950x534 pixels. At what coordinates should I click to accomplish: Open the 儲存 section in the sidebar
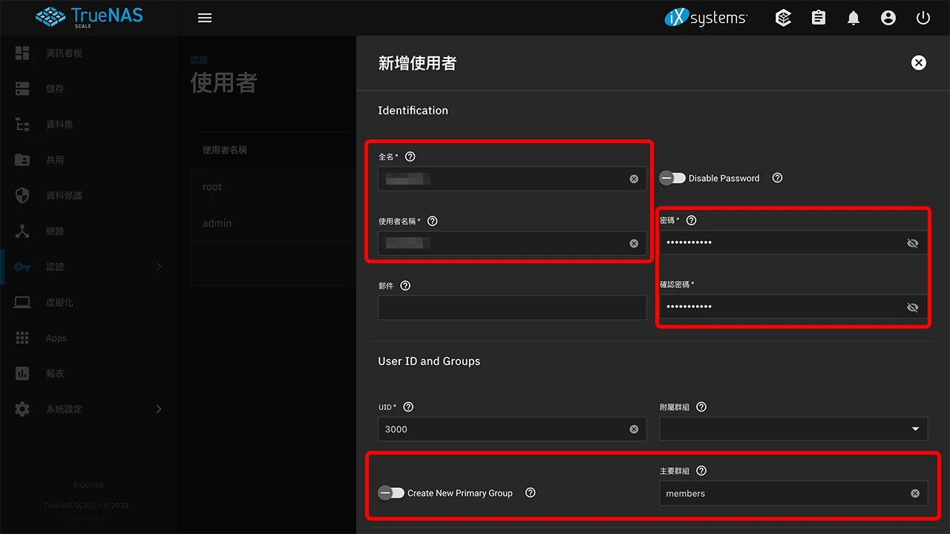tap(57, 88)
